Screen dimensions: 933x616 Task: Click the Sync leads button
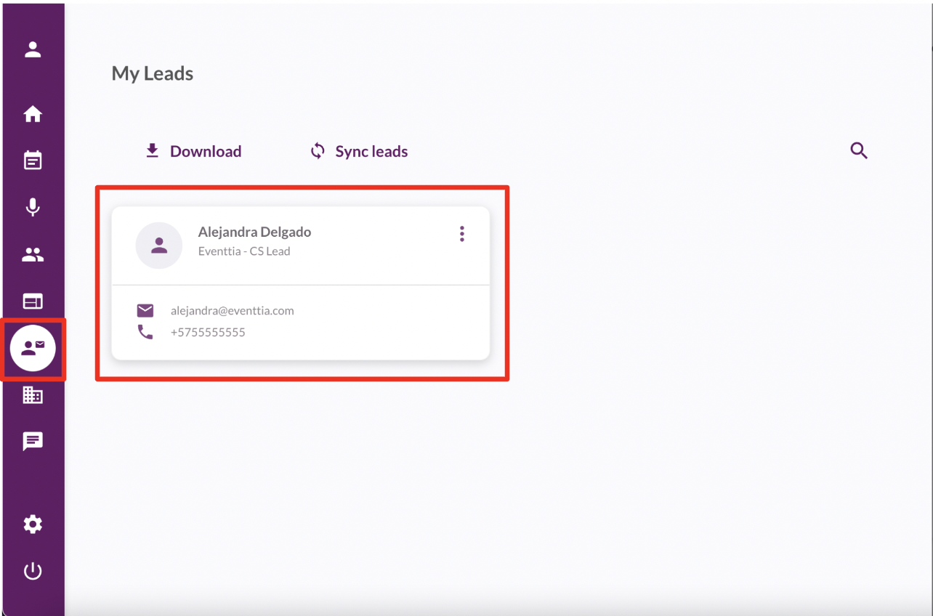coord(359,151)
